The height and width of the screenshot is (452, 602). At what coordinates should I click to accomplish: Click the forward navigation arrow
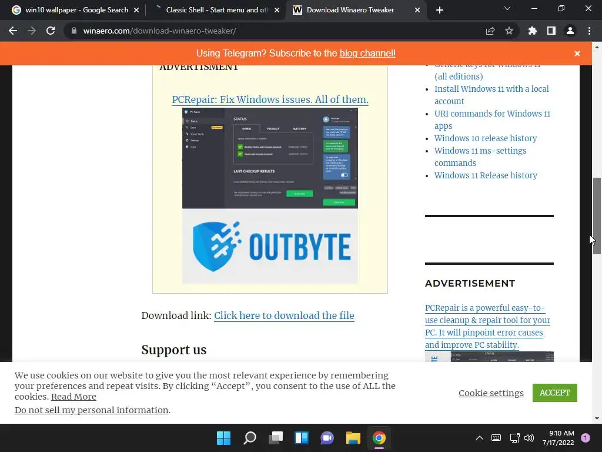tap(32, 31)
